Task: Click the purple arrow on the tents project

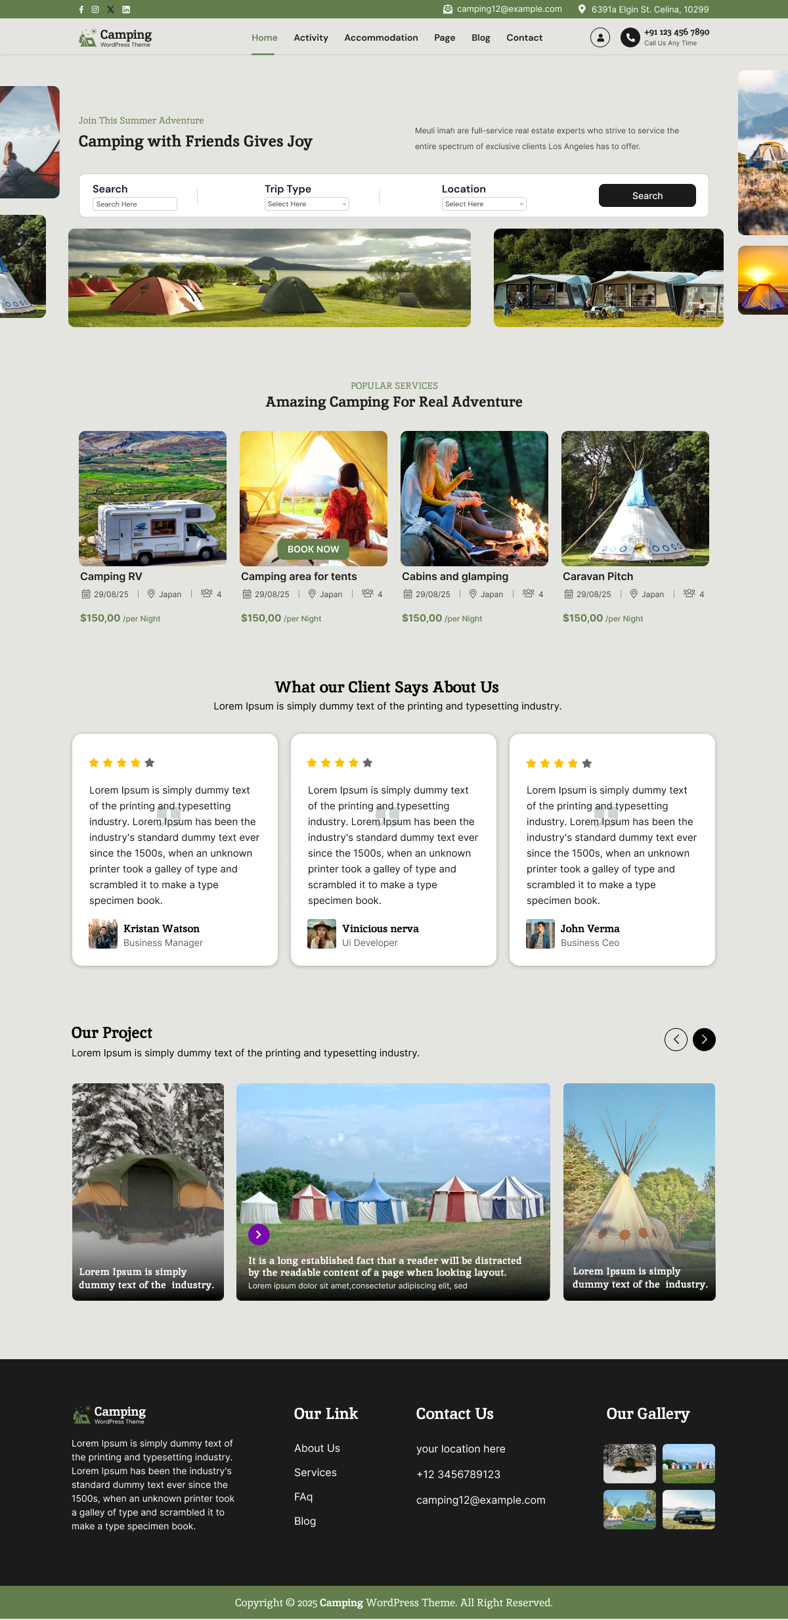Action: tap(259, 1234)
